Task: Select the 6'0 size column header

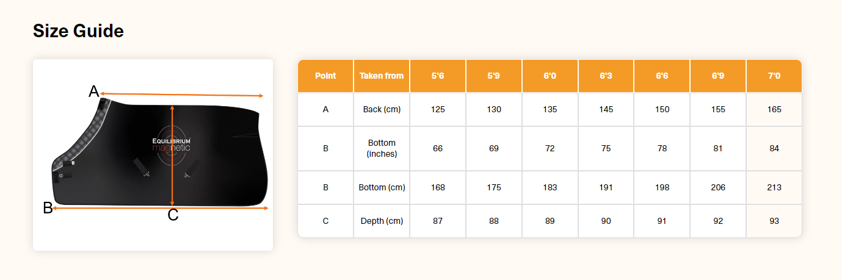Action: point(550,76)
